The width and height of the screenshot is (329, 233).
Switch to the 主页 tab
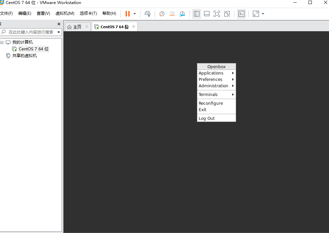pyautogui.click(x=77, y=27)
